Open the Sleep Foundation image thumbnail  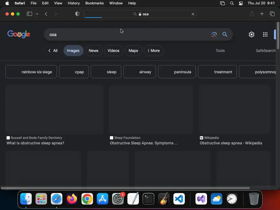click(x=151, y=109)
